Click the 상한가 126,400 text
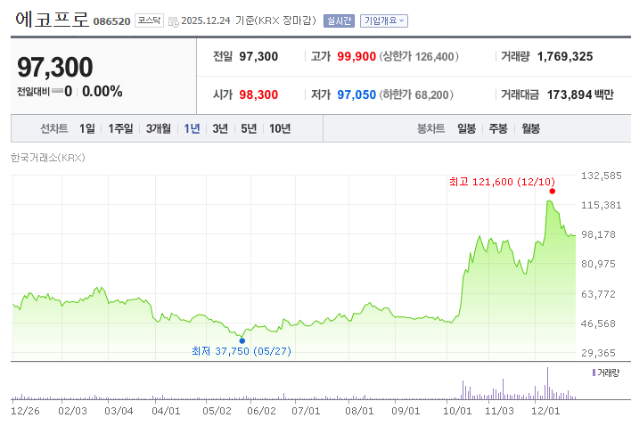This screenshot has height=426, width=631. 419,56
